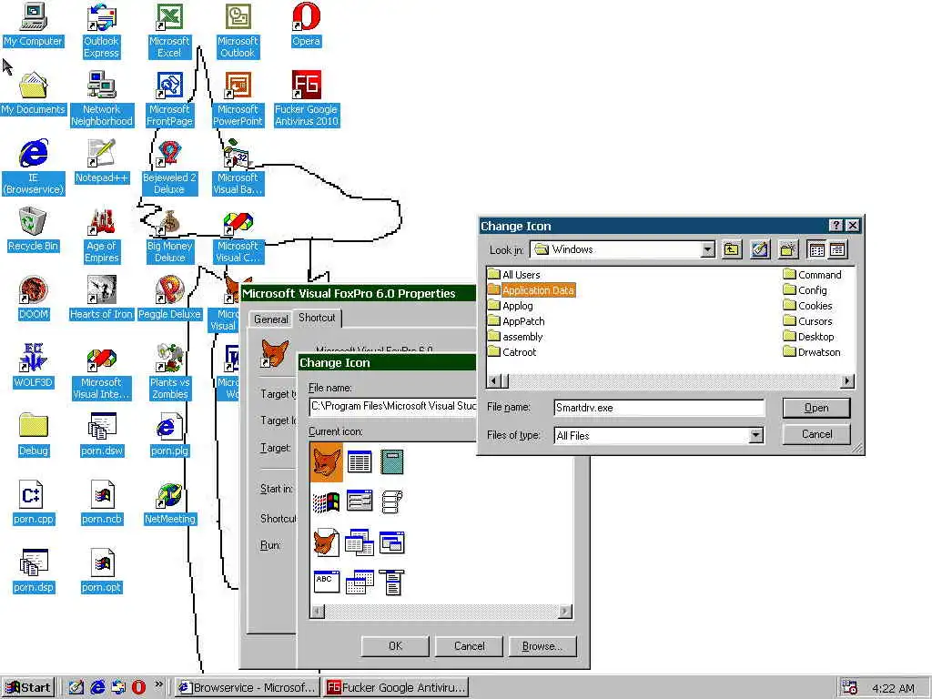Select the AppPatch folder
Image resolution: width=932 pixels, height=699 pixels.
(x=517, y=321)
